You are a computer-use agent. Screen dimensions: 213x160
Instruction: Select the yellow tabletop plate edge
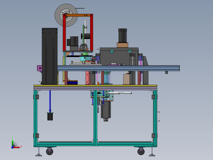click(x=95, y=86)
